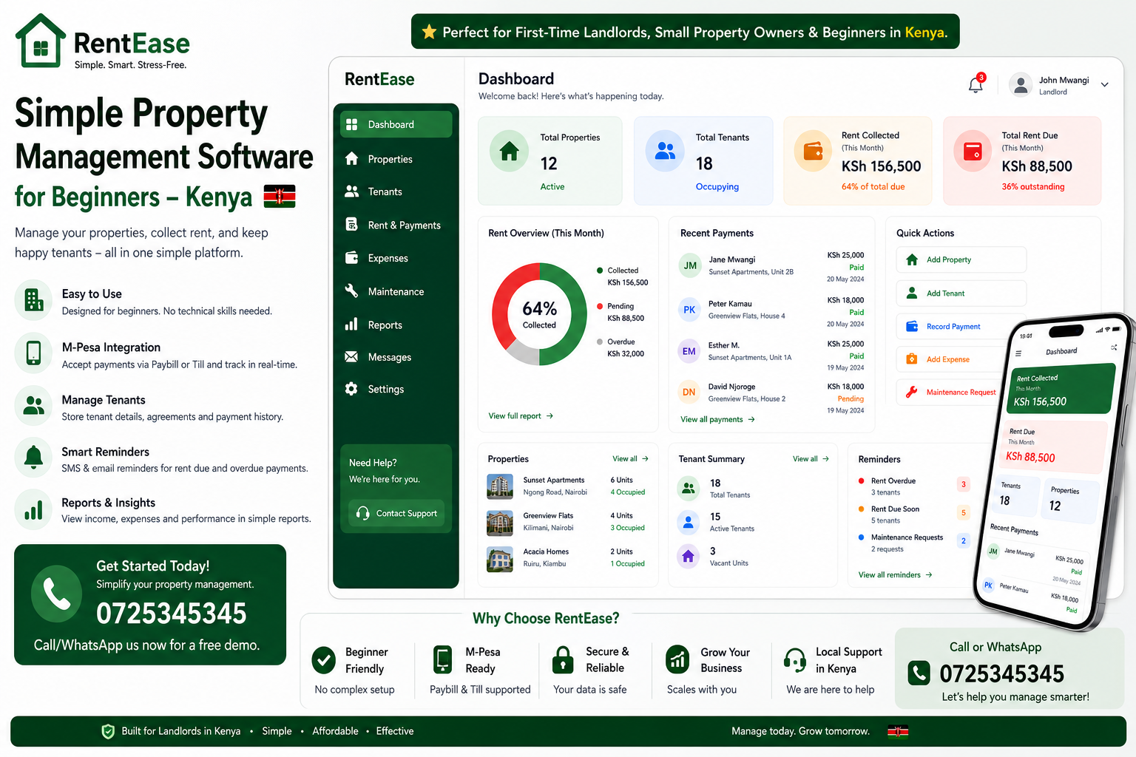Click the Vacant Units house icon
The height and width of the screenshot is (757, 1136).
(x=689, y=556)
